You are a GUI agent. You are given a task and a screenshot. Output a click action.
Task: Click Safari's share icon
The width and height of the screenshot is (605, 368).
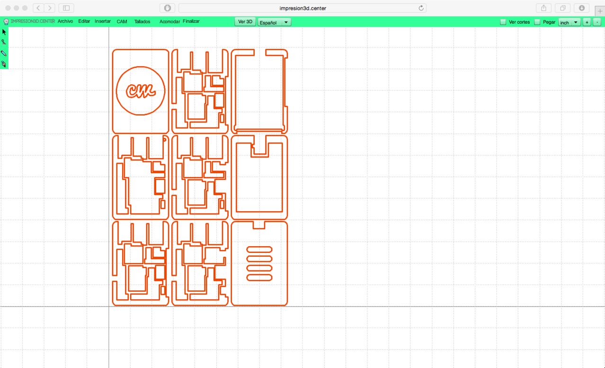coord(543,8)
